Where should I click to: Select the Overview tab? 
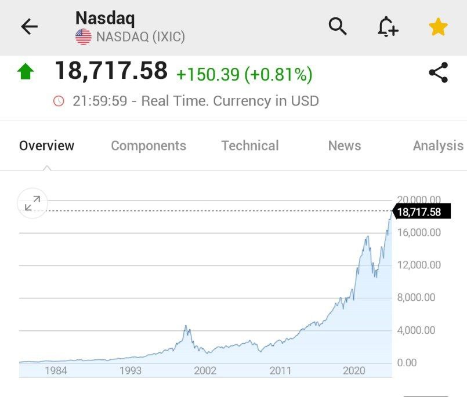point(46,146)
